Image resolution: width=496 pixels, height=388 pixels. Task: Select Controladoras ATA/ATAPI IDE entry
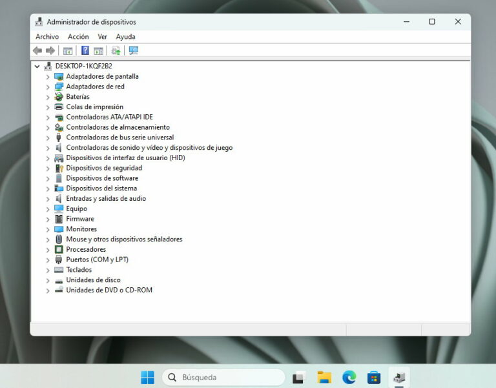(x=109, y=117)
